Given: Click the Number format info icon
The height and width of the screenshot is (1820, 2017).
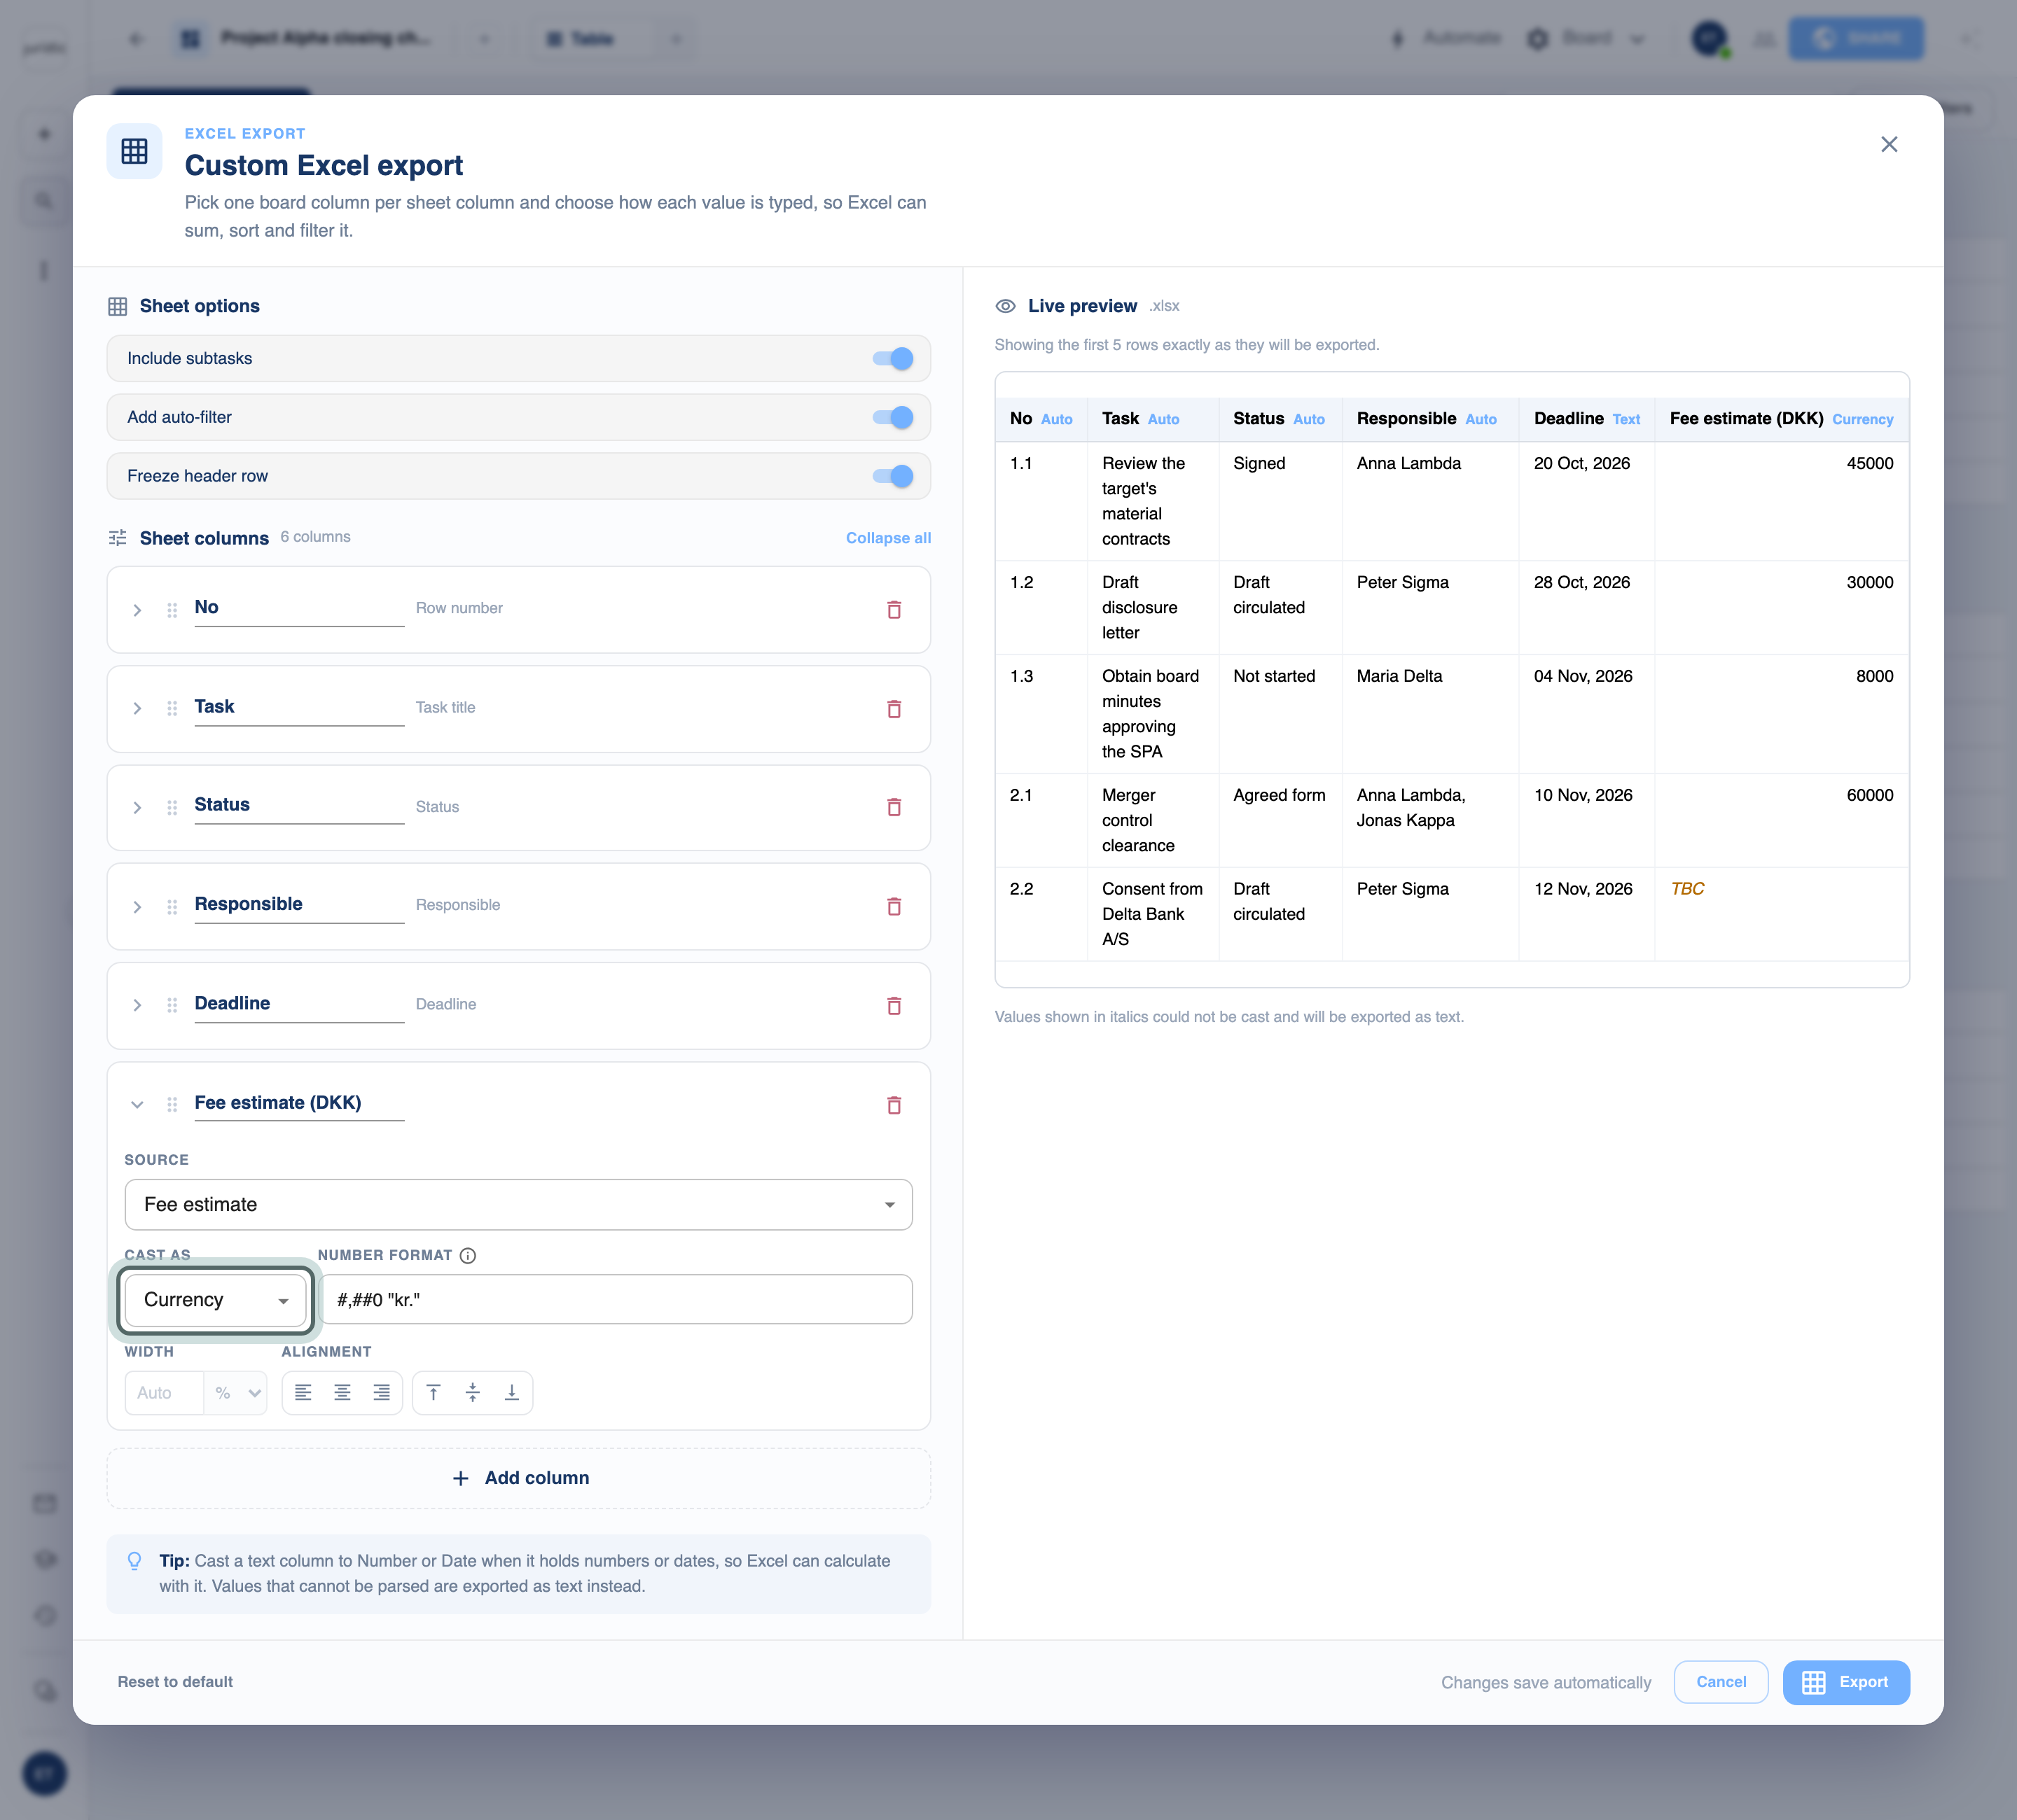Looking at the screenshot, I should pyautogui.click(x=467, y=1255).
